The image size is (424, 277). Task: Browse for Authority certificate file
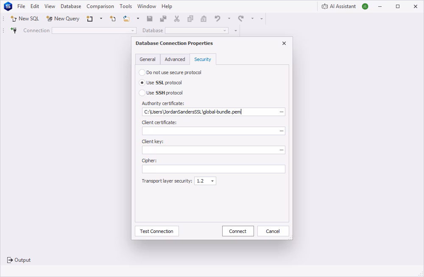pos(282,112)
